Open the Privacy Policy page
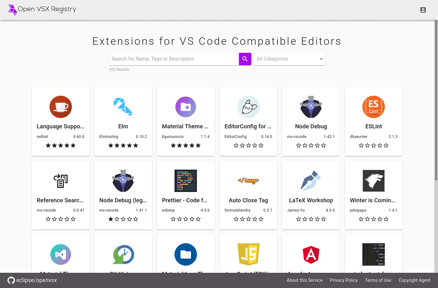This screenshot has width=438, height=288. [344, 280]
